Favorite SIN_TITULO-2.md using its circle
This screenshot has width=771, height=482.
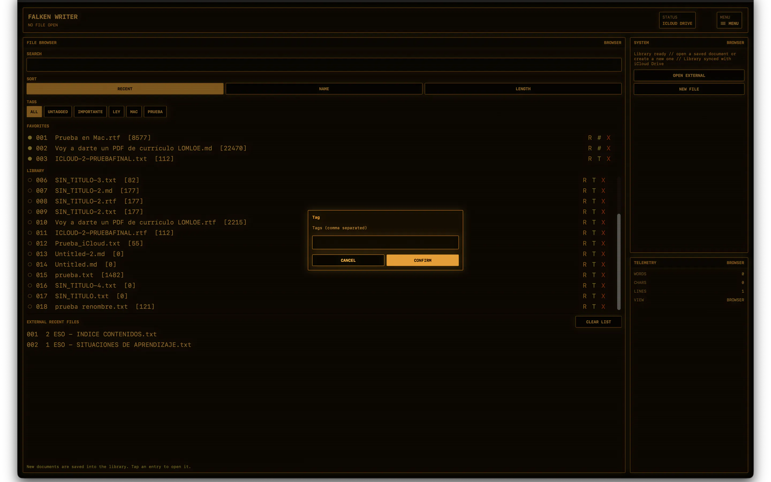[x=30, y=191]
